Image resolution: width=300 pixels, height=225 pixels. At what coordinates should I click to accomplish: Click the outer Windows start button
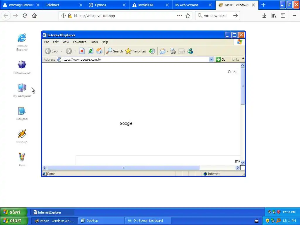tap(14, 221)
